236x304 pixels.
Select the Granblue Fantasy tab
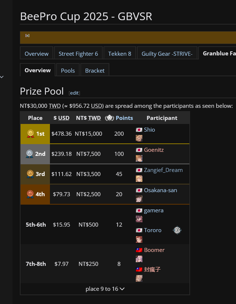[217, 53]
